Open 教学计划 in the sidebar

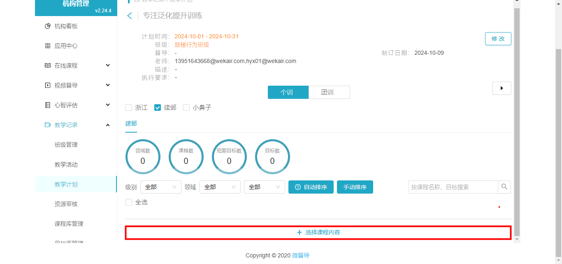coord(66,185)
